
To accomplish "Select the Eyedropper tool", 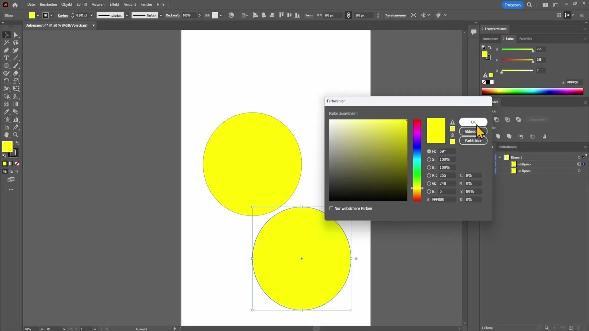I will [x=6, y=112].
